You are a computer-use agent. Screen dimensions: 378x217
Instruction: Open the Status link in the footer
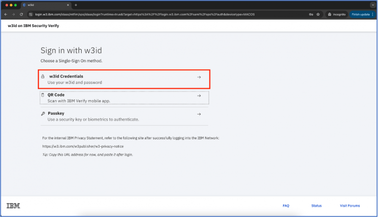pos(316,206)
